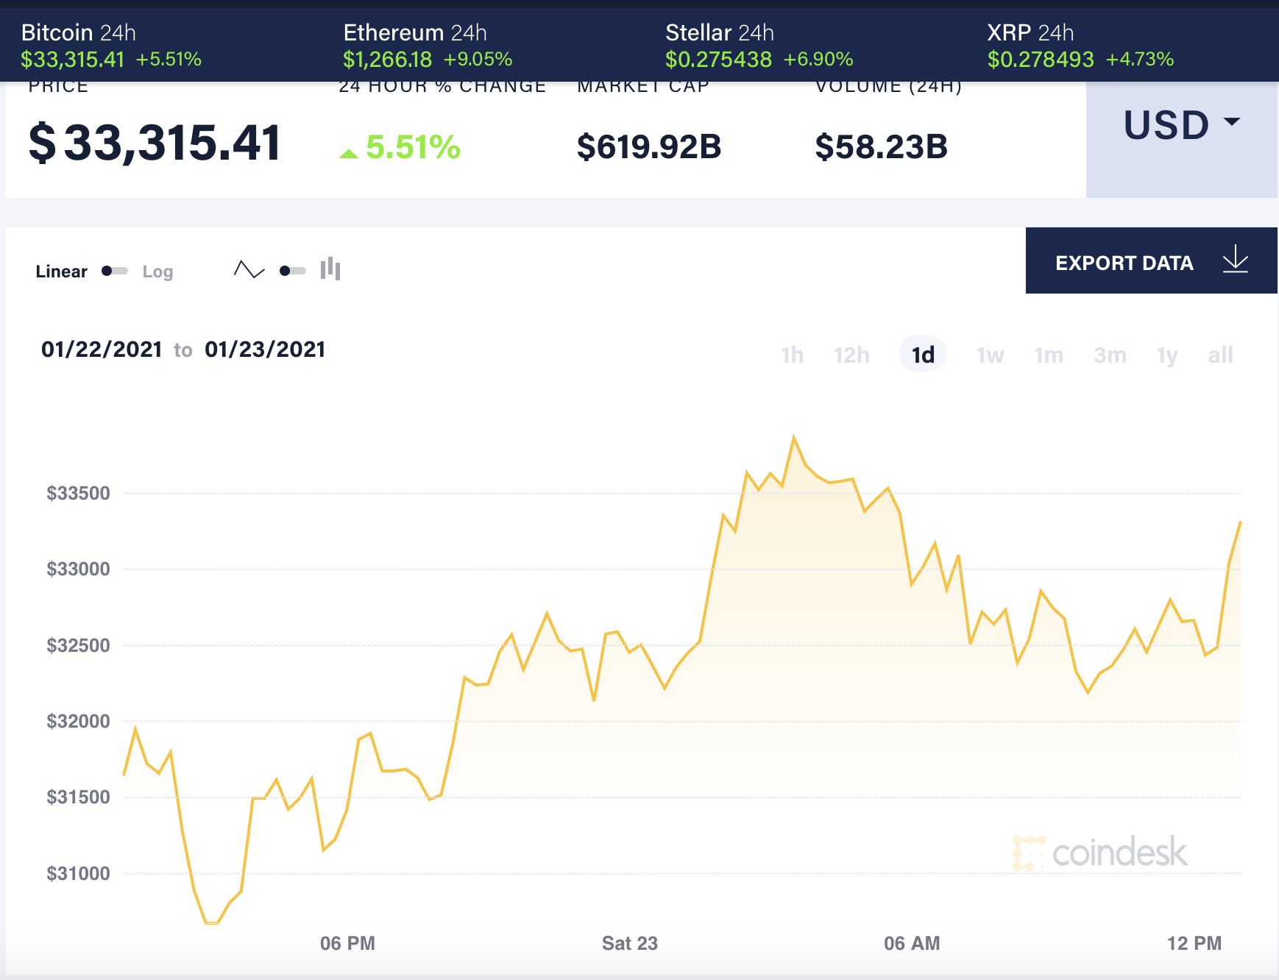
Task: Switch to the all time range
Action: point(1220,355)
